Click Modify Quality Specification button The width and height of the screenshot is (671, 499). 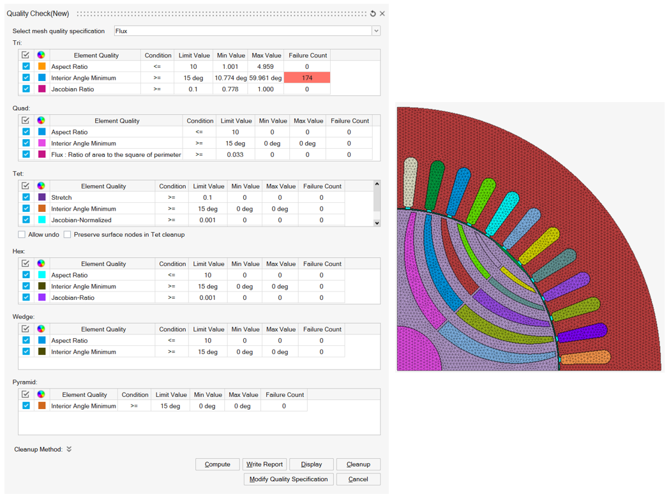289,479
